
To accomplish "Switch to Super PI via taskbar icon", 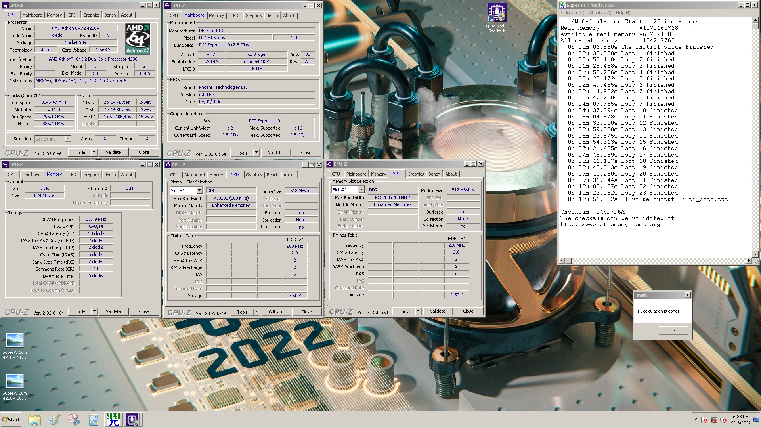I will [x=113, y=420].
